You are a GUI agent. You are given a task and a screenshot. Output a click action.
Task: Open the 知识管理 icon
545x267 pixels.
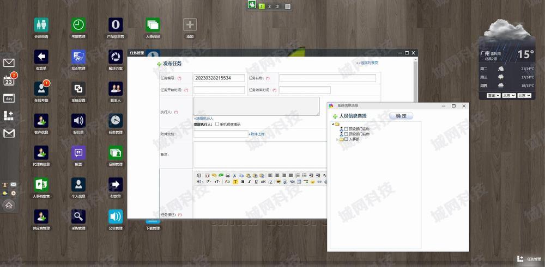click(78, 57)
